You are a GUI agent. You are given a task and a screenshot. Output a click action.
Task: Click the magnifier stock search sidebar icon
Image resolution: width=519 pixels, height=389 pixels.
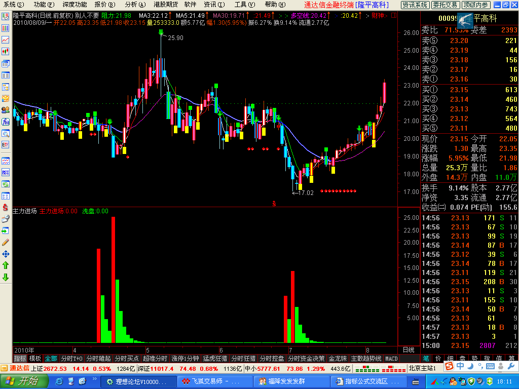5,133
